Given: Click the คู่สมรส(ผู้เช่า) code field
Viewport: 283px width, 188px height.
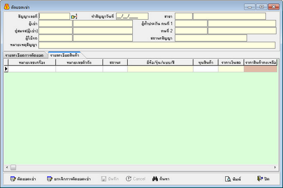Looking at the screenshot, I should 56,31.
